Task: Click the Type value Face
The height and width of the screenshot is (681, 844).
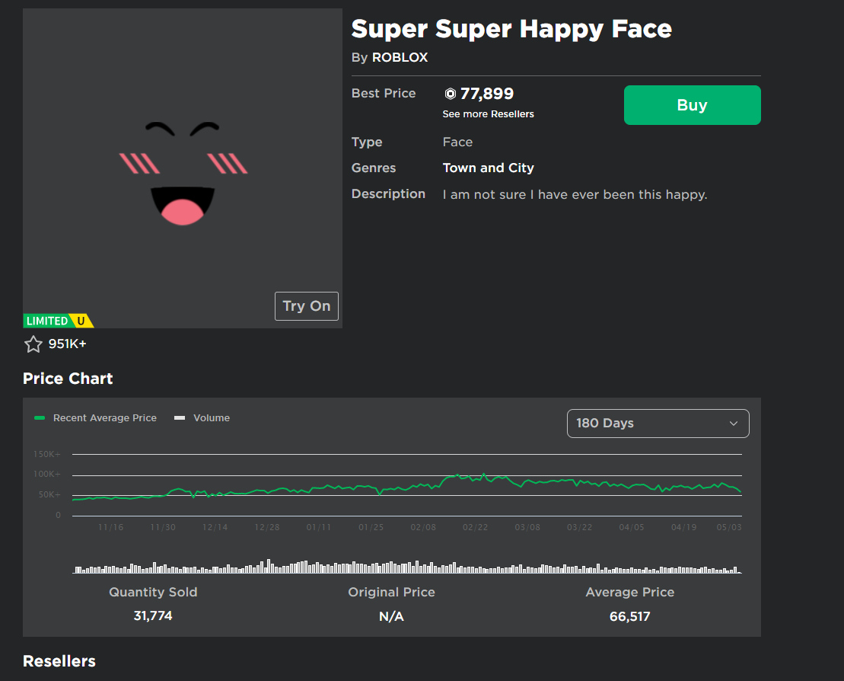Action: (457, 142)
